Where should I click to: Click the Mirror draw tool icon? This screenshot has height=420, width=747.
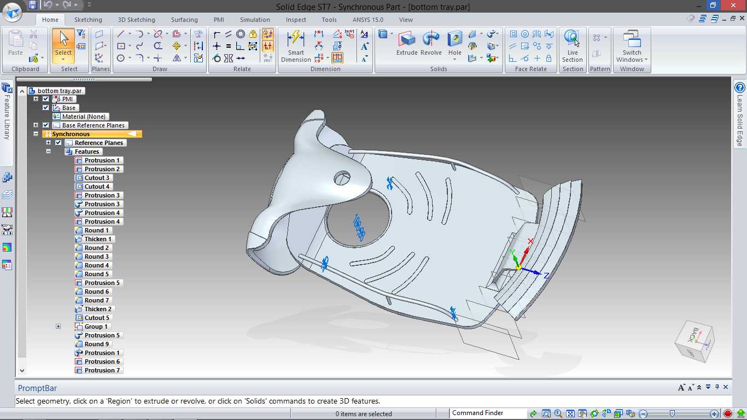click(x=177, y=58)
